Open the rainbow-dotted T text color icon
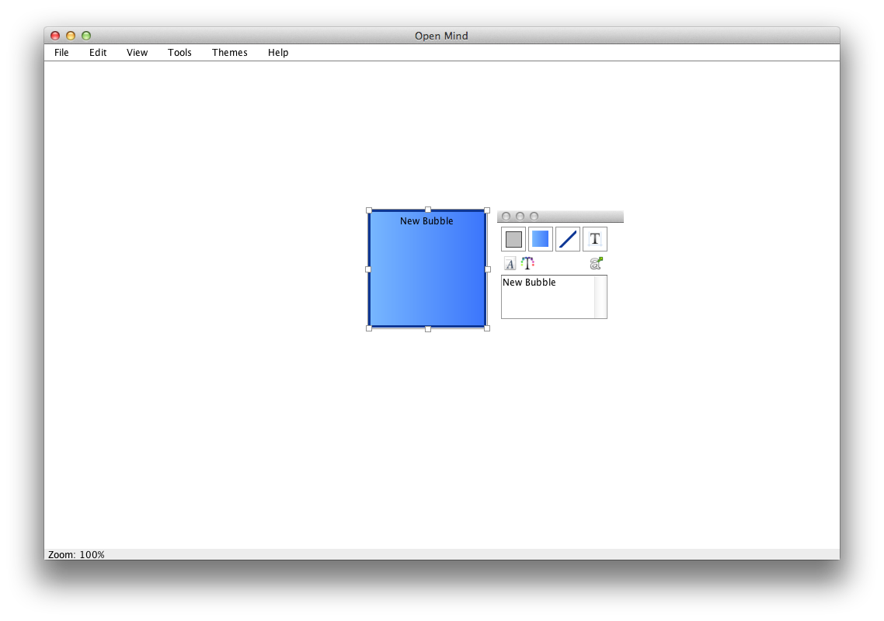884x621 pixels. [527, 263]
